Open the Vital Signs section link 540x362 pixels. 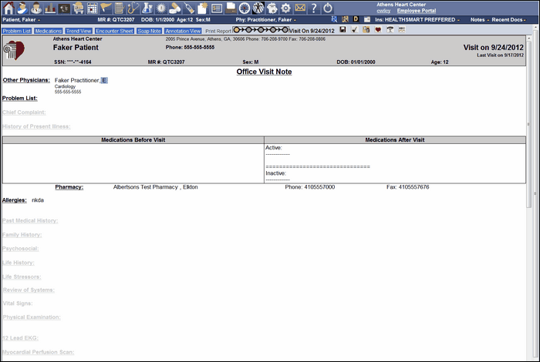(x=18, y=303)
